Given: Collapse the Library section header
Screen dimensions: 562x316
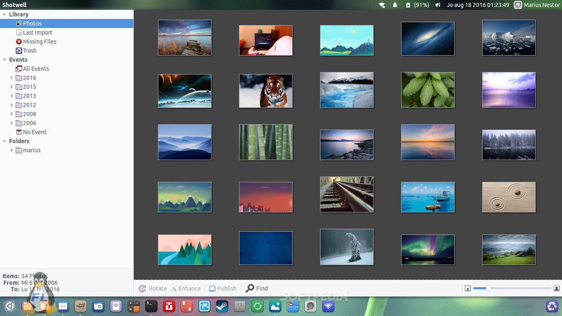Looking at the screenshot, I should point(4,14).
